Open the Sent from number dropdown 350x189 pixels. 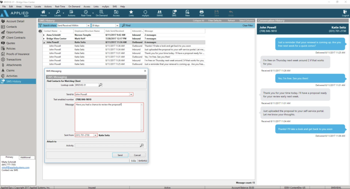(x=95, y=135)
